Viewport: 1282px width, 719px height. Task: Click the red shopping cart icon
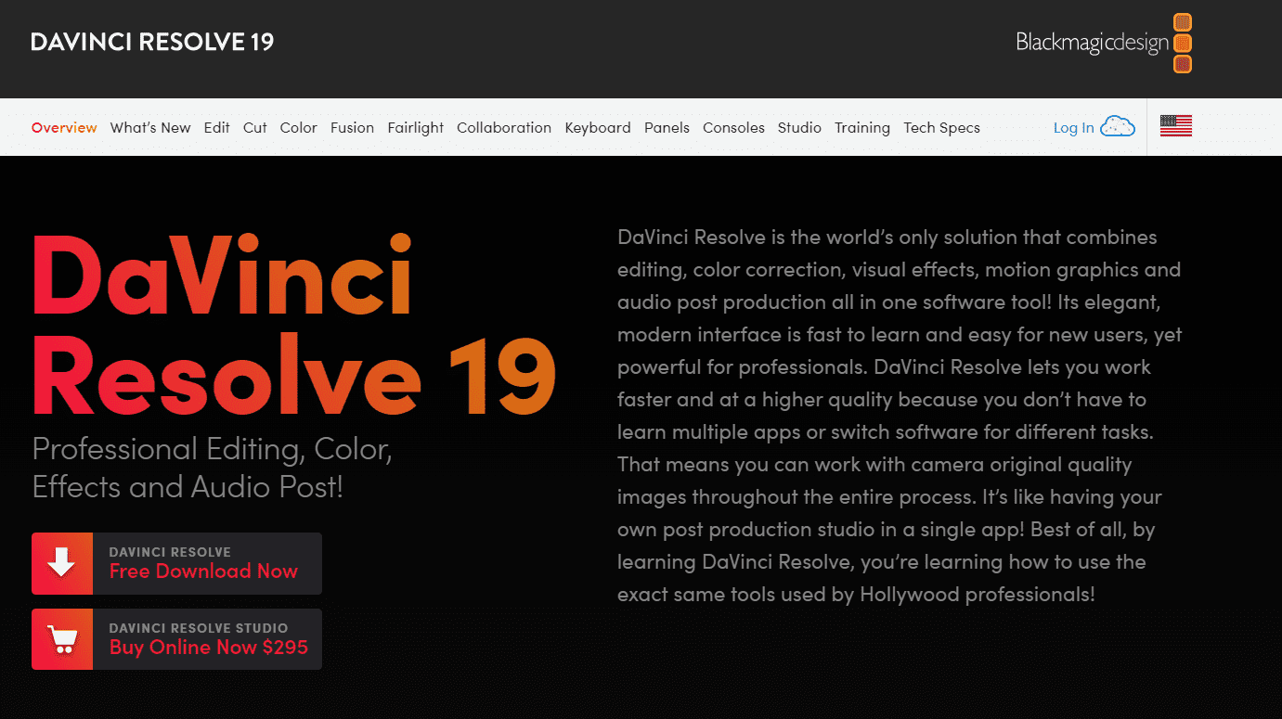(62, 639)
